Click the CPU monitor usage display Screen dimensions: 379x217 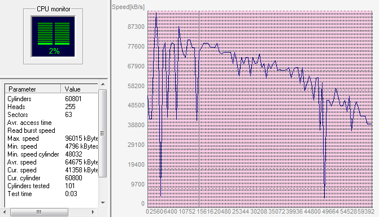pos(53,37)
